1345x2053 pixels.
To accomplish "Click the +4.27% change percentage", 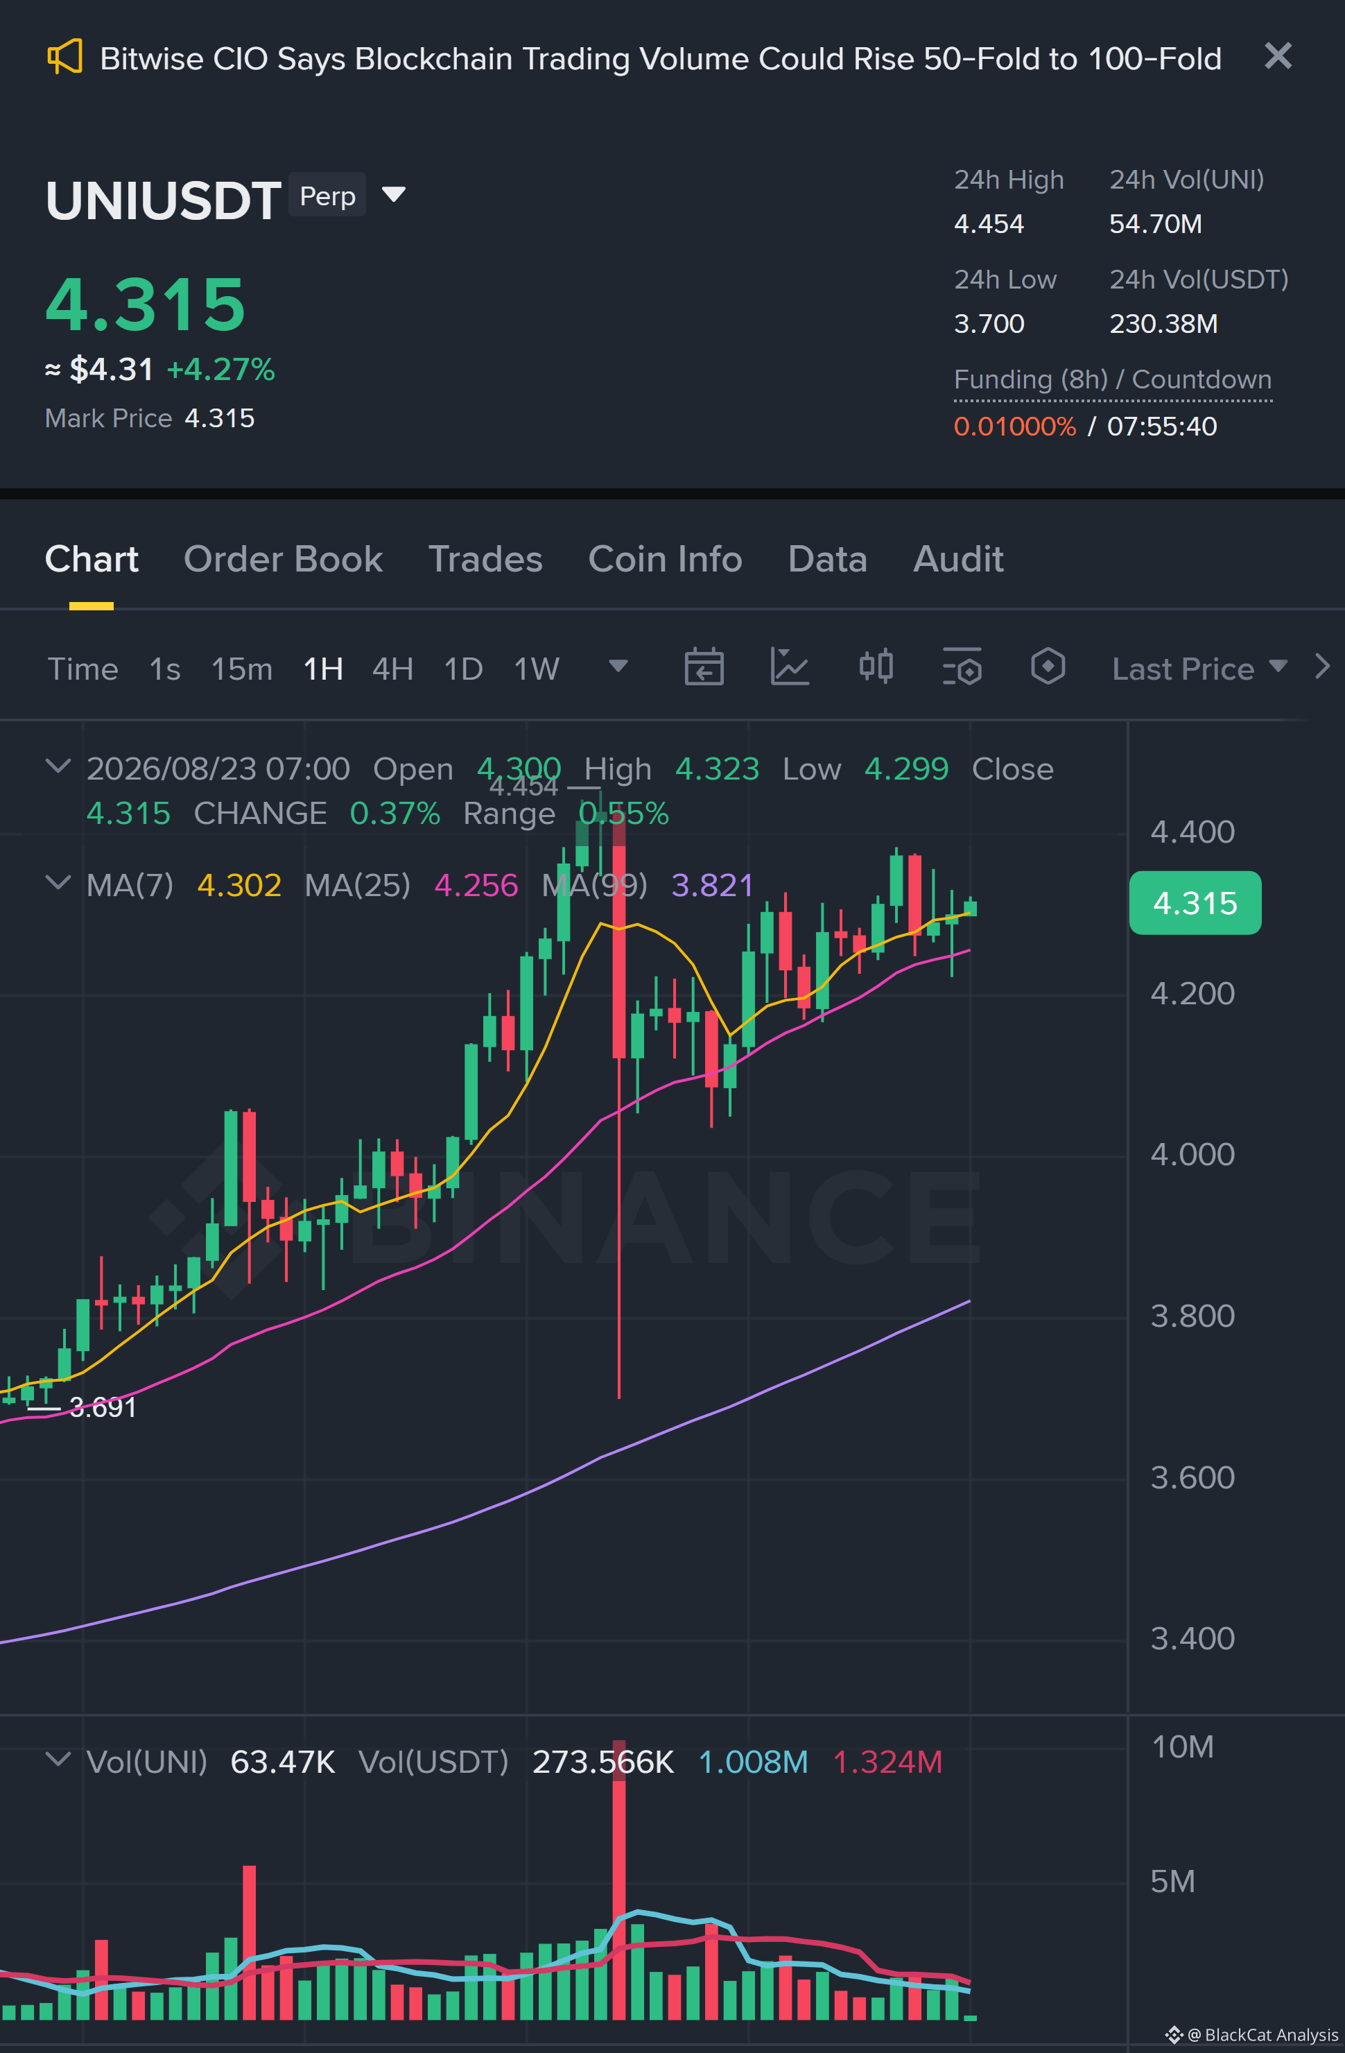I will pos(220,370).
